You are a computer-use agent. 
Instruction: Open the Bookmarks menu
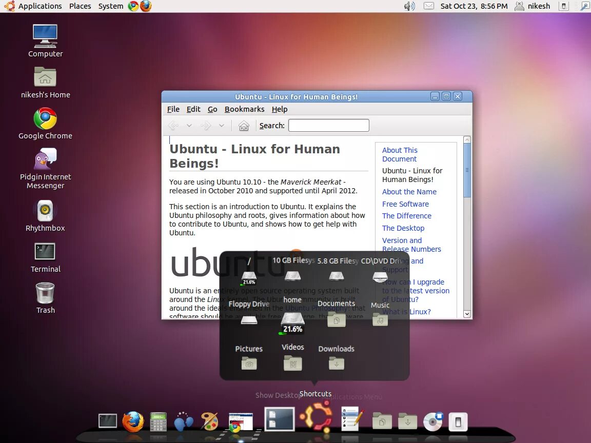tap(245, 109)
